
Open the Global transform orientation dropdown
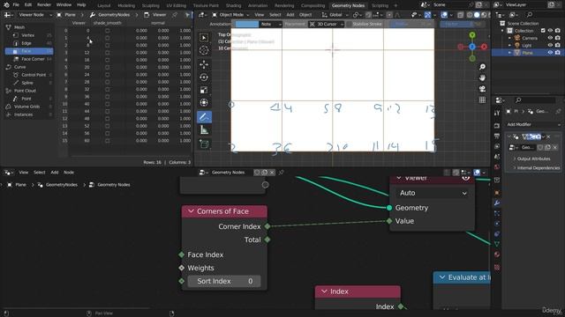coord(335,15)
